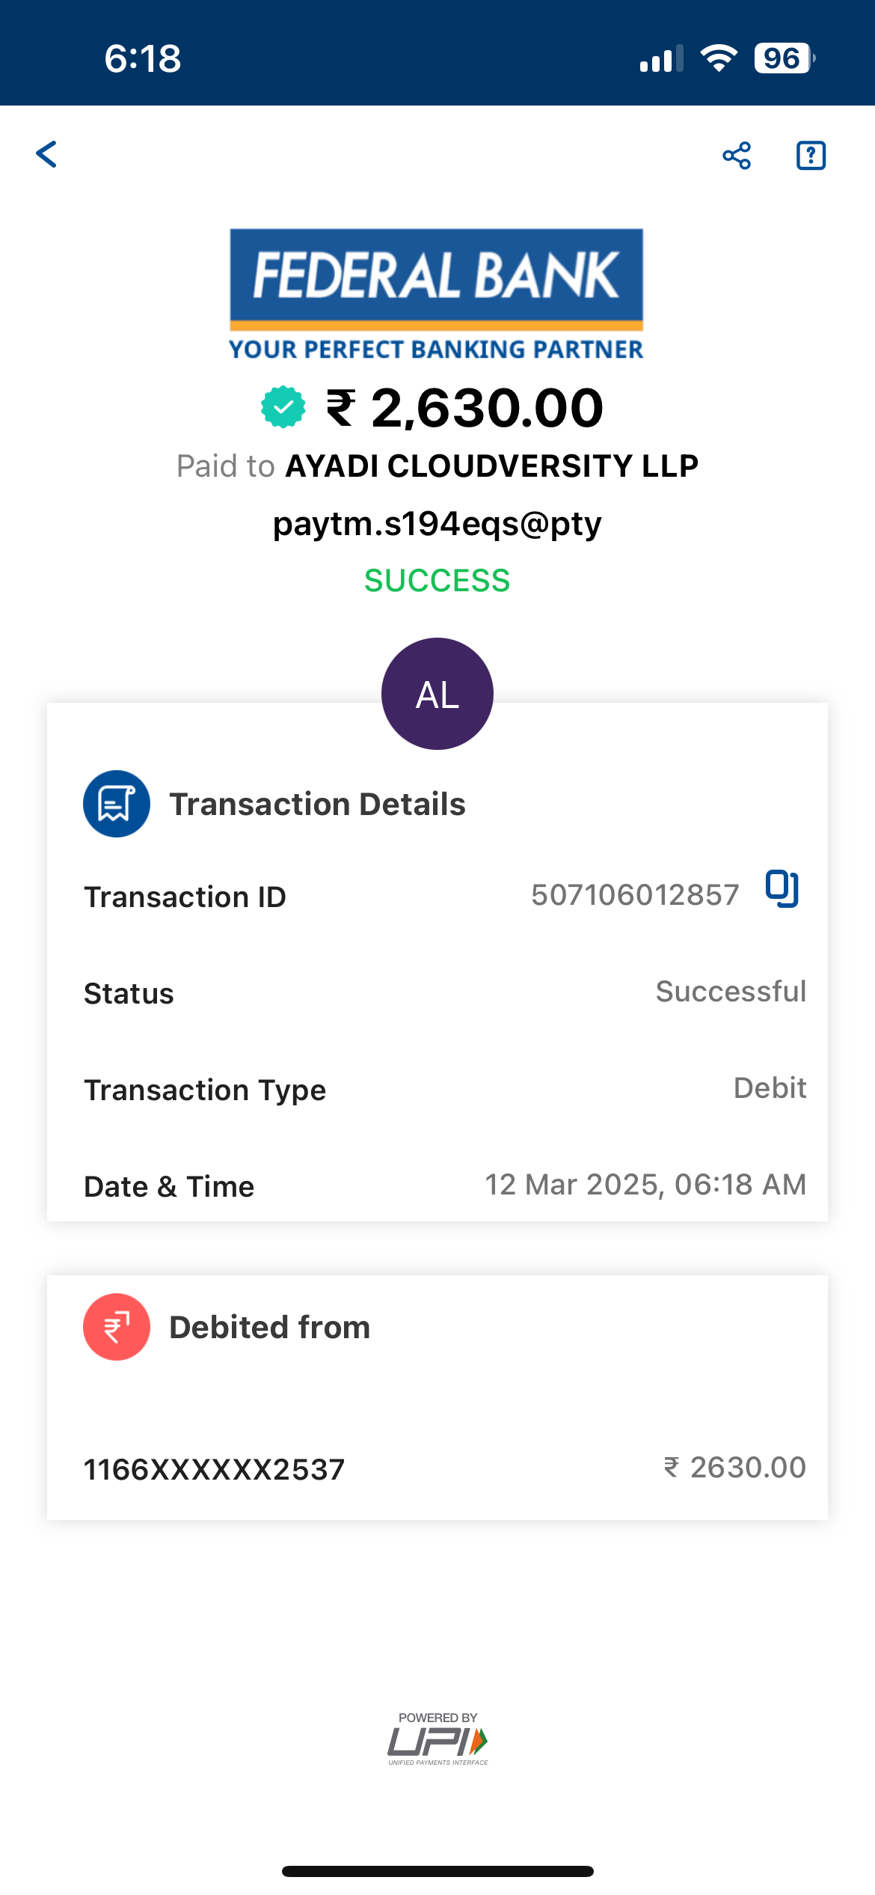Viewport: 875px width, 1895px height.
Task: Tap the green verified checkmark badge
Action: click(x=283, y=407)
